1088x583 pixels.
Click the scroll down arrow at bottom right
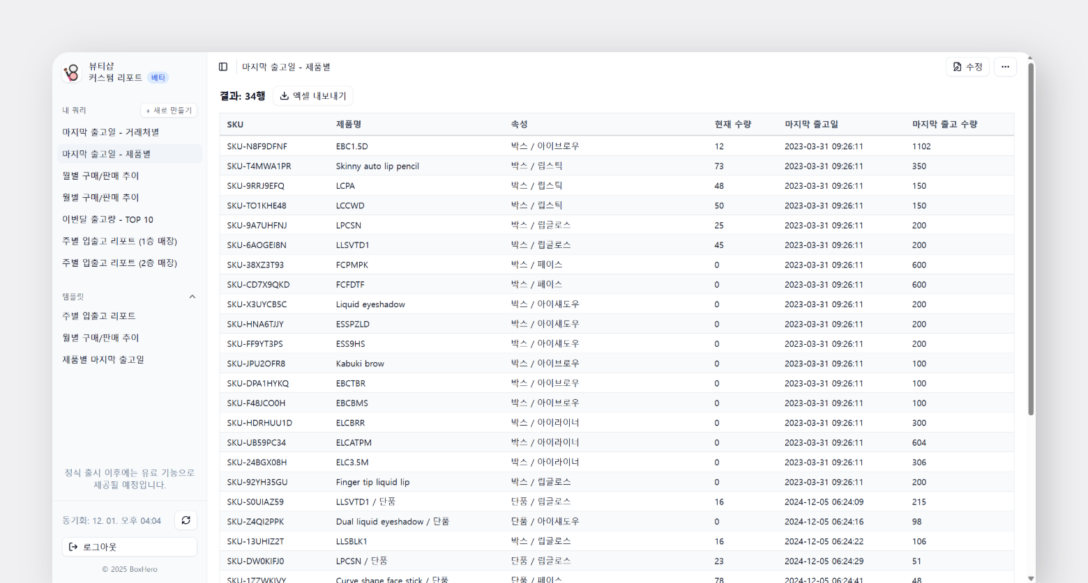point(1031,578)
